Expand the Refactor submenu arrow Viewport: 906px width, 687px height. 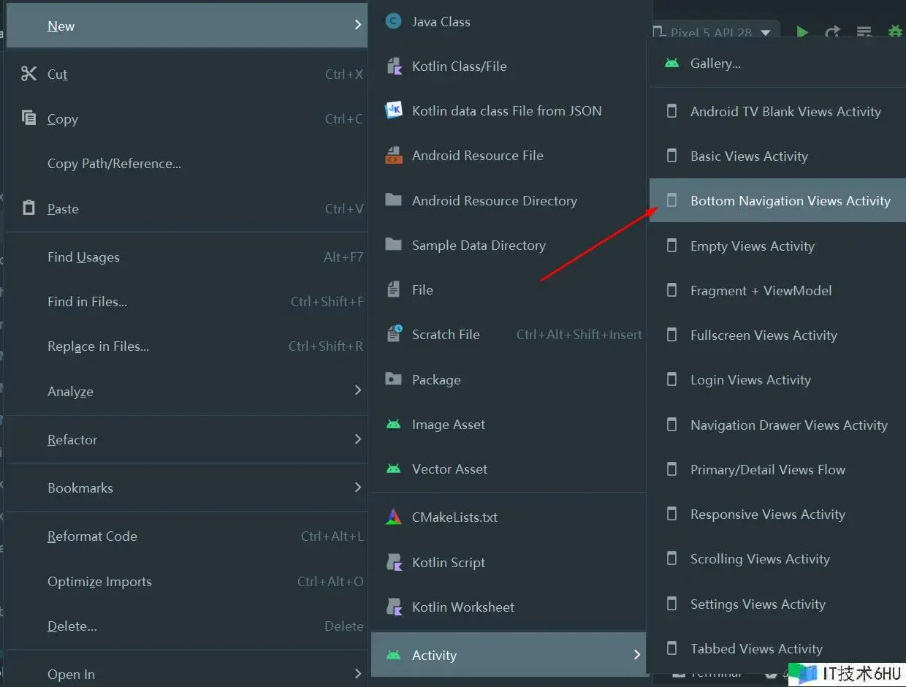pyautogui.click(x=357, y=439)
